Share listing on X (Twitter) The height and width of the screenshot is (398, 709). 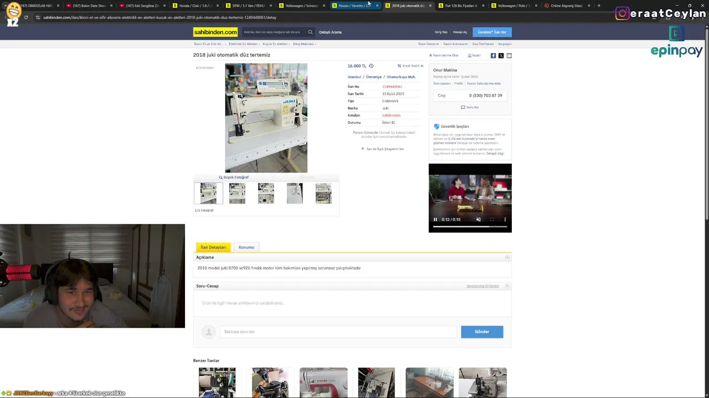point(501,56)
